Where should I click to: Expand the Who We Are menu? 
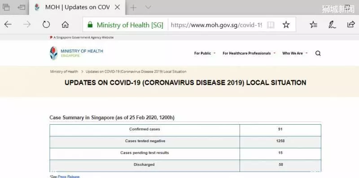point(295,53)
